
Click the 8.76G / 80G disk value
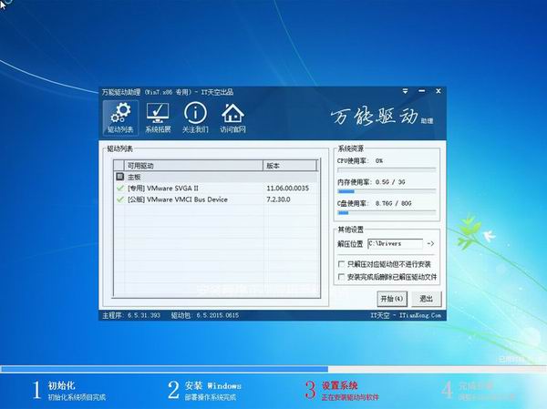[x=393, y=203]
